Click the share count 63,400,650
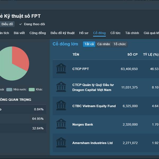 pyautogui.click(x=129, y=69)
